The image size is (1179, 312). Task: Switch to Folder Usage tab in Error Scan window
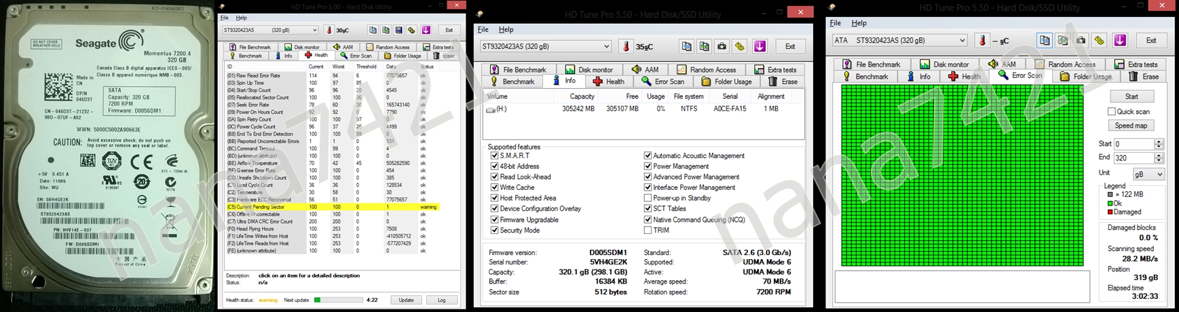click(x=1086, y=77)
